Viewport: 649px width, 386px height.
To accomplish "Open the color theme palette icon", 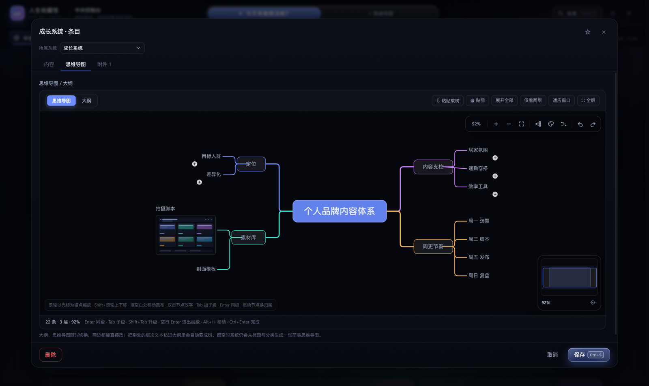I will [551, 124].
